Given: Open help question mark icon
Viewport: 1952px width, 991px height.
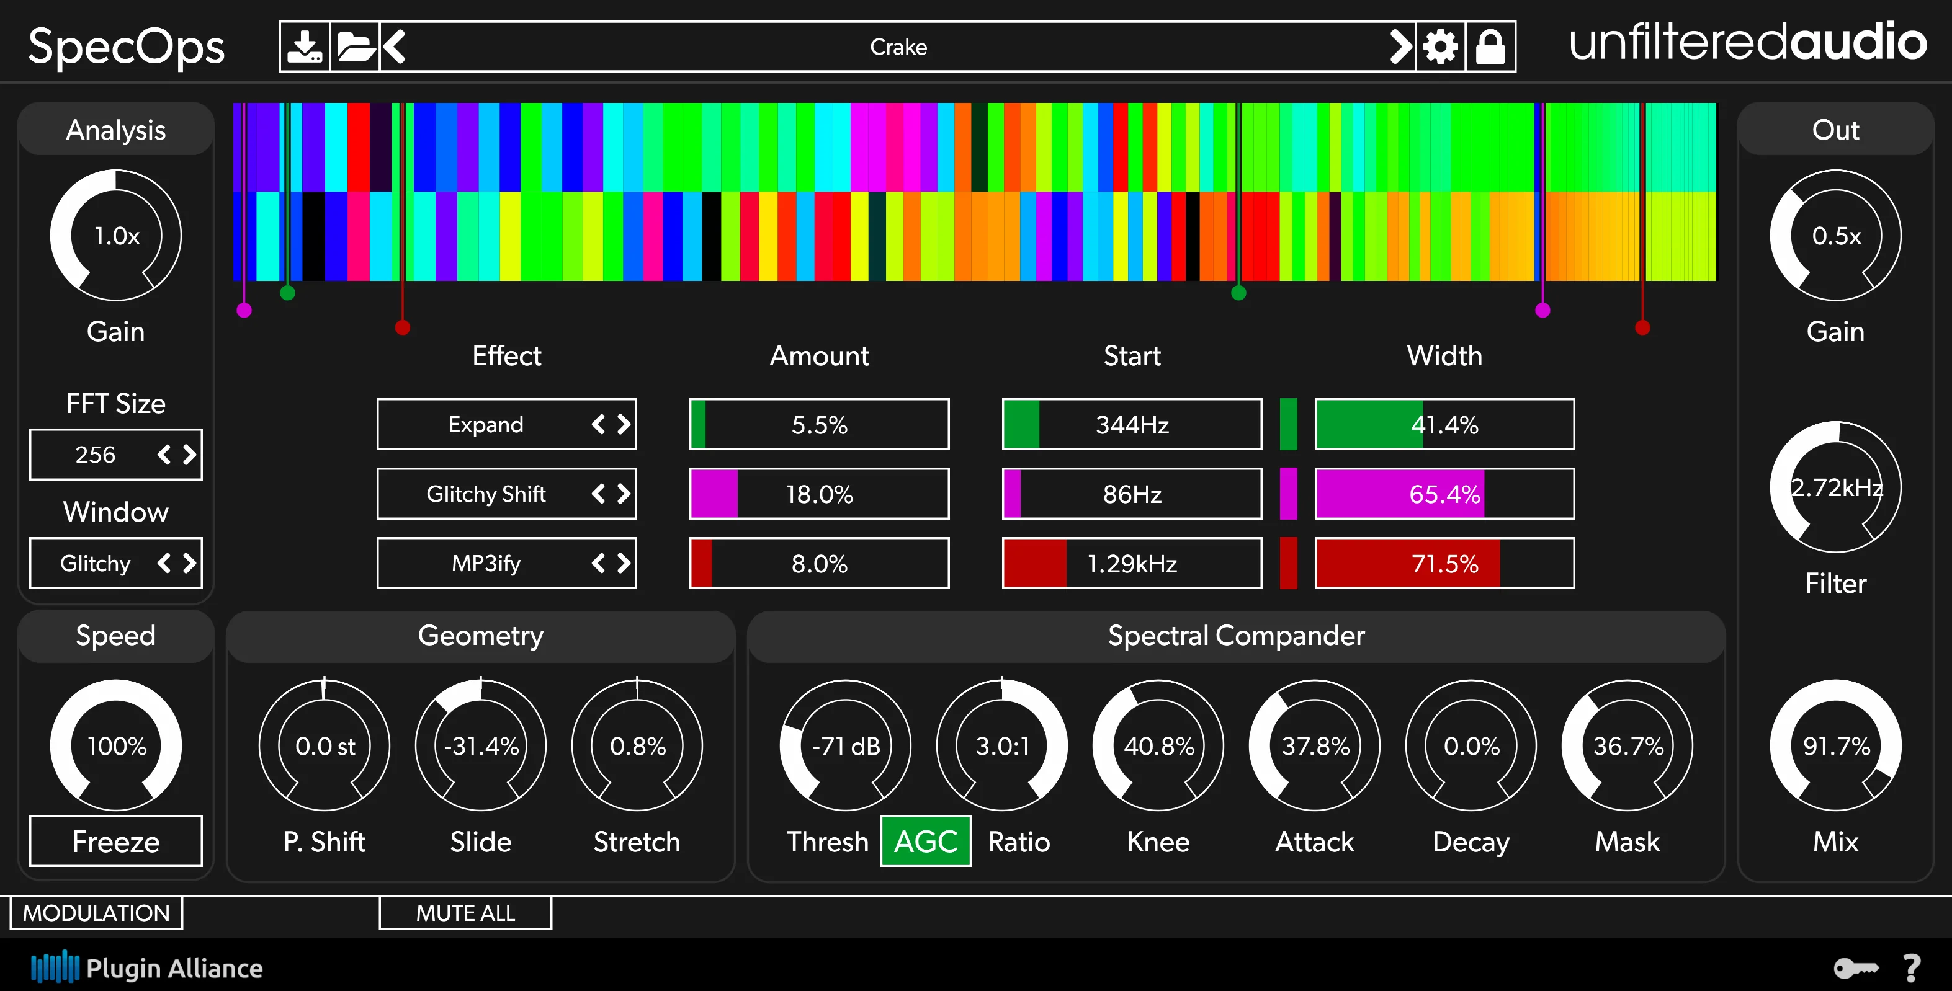Looking at the screenshot, I should click(1912, 967).
